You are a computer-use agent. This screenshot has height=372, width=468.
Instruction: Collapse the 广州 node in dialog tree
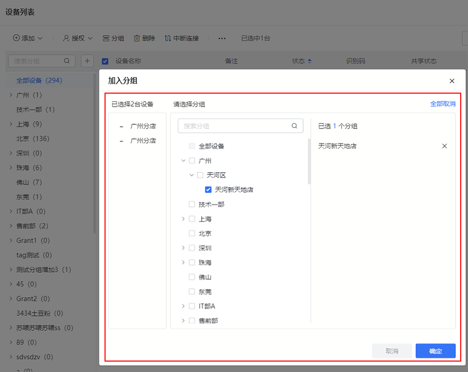[184, 161]
